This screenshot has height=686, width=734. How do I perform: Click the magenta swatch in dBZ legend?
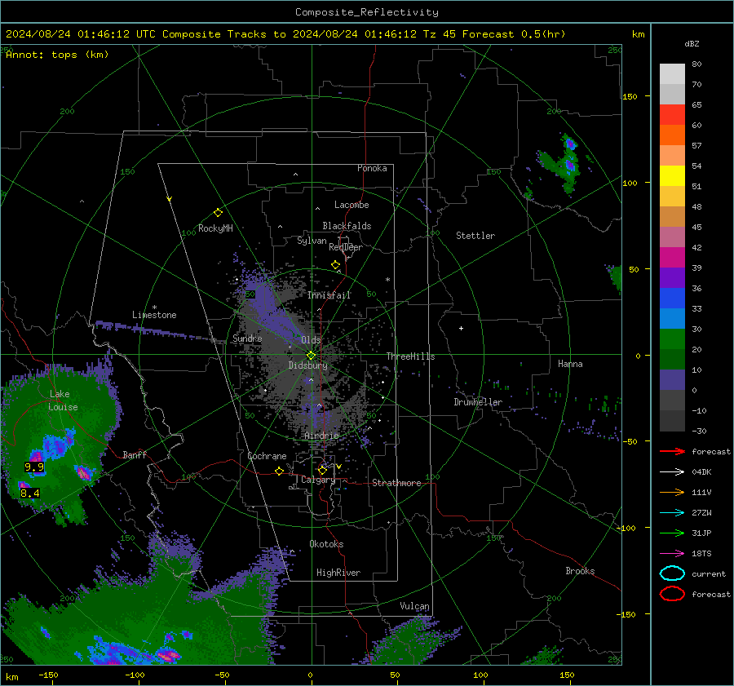click(x=672, y=258)
